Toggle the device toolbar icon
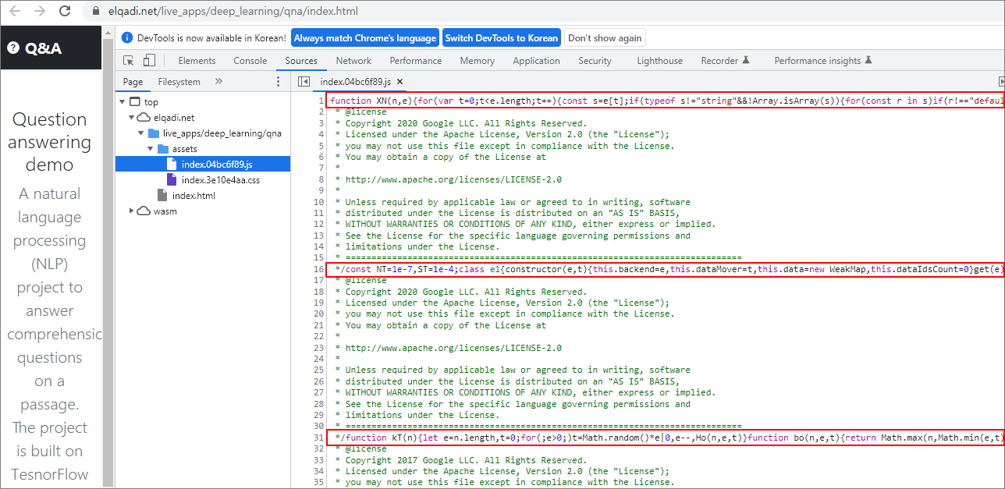 tap(150, 60)
